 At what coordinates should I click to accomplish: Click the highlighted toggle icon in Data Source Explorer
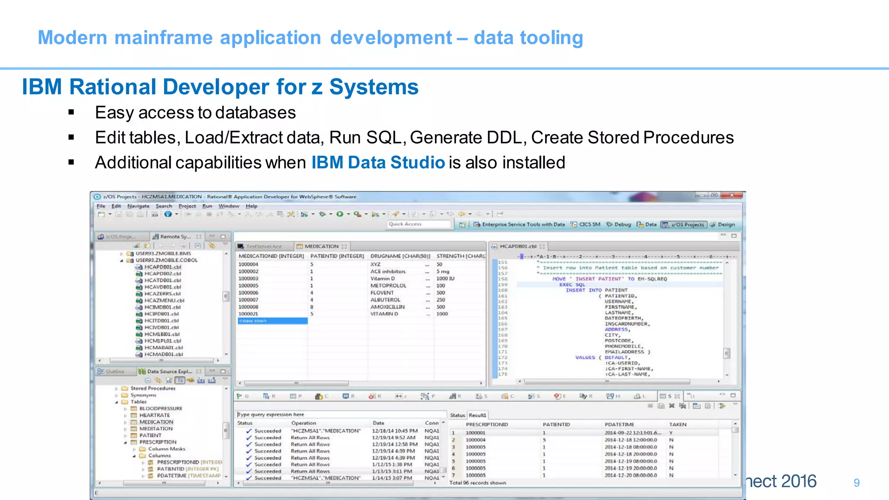tap(180, 381)
